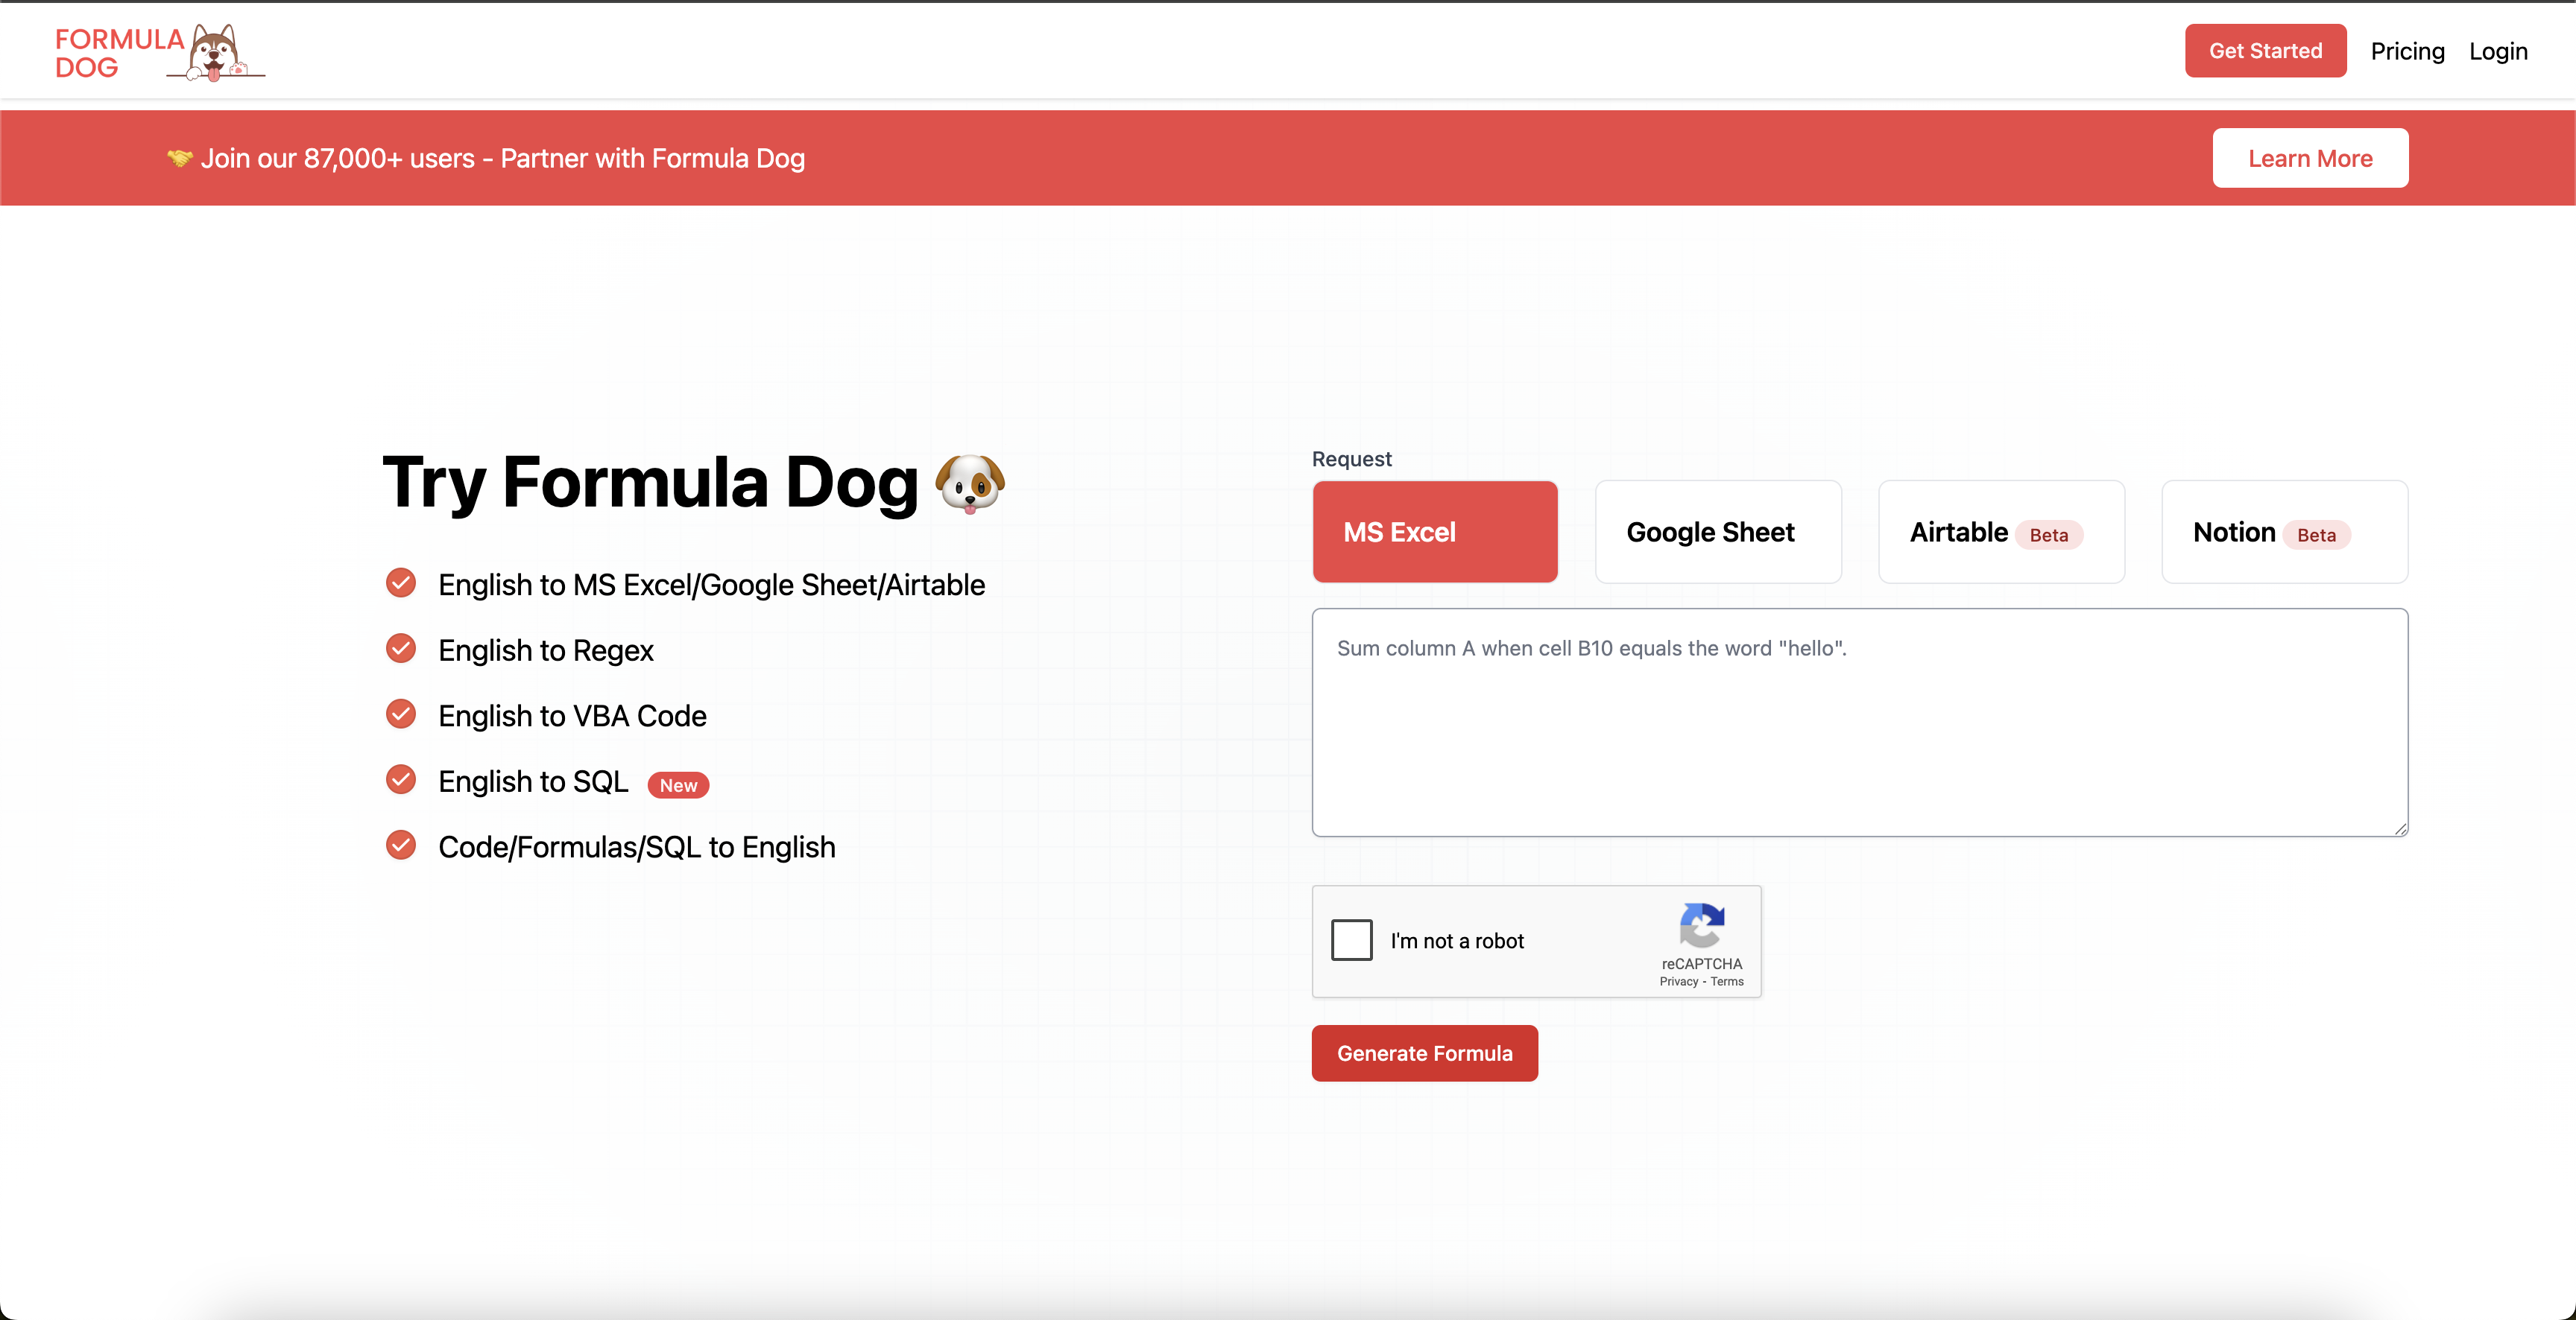This screenshot has width=2576, height=1320.
Task: Click the 'I'm not a robot' label
Action: click(x=1457, y=940)
